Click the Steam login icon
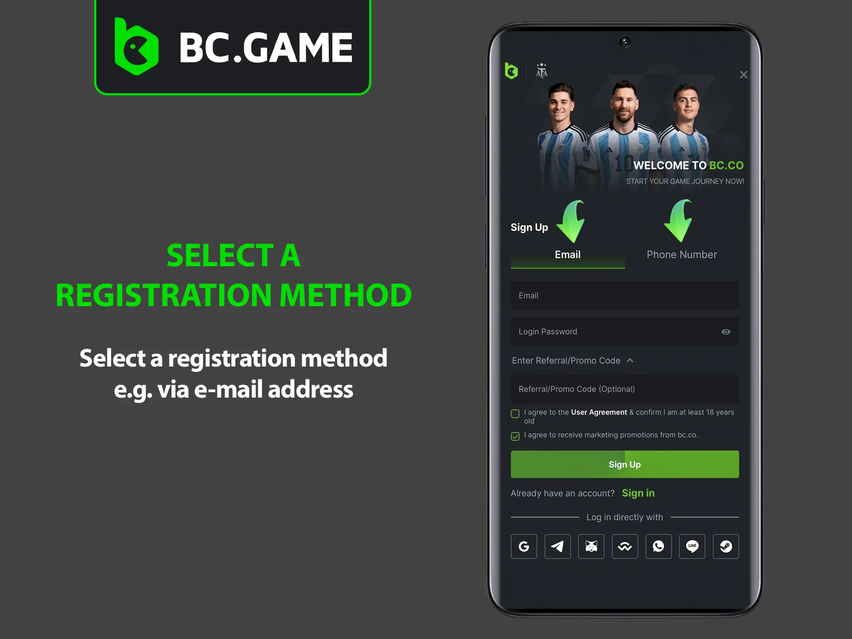852x639 pixels. pos(726,546)
